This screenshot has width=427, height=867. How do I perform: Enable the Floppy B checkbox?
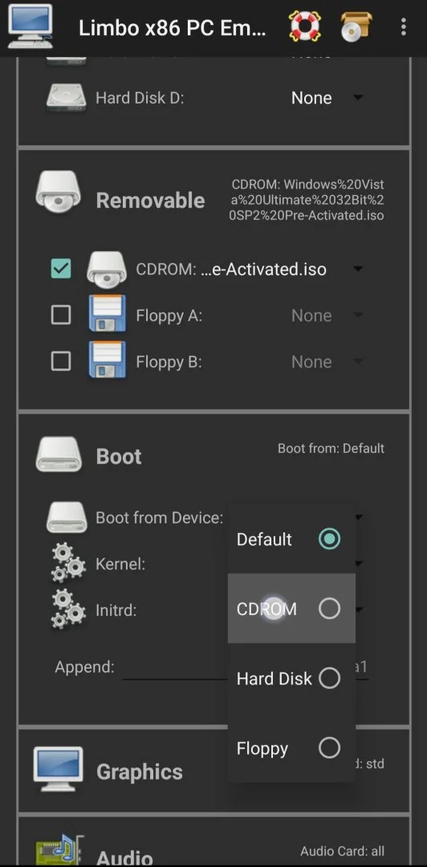[x=60, y=361]
